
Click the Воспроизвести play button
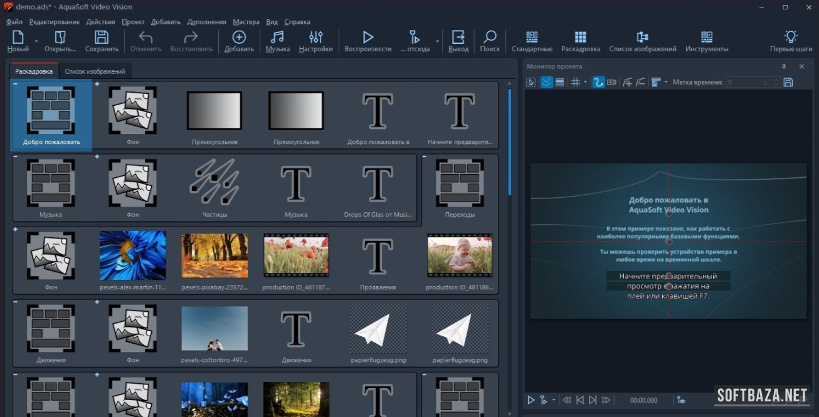[x=368, y=38]
